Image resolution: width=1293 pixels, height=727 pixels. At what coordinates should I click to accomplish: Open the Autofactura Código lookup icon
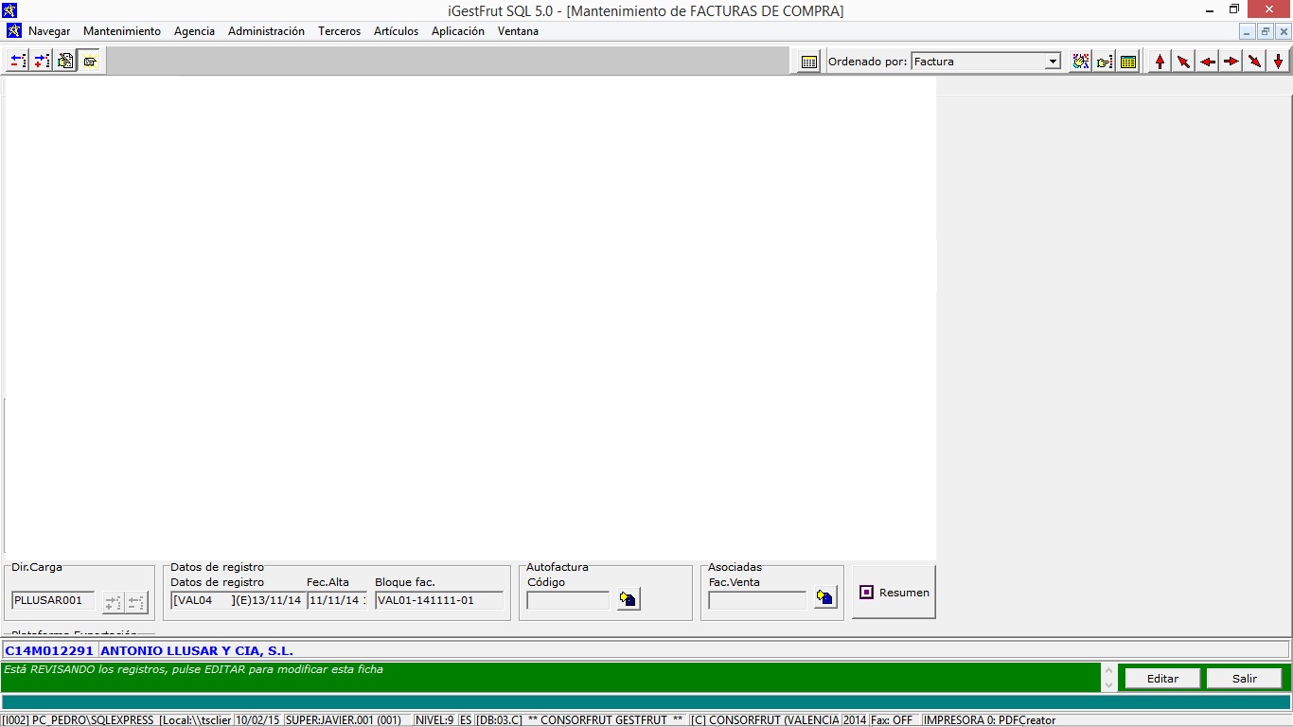[x=629, y=599]
